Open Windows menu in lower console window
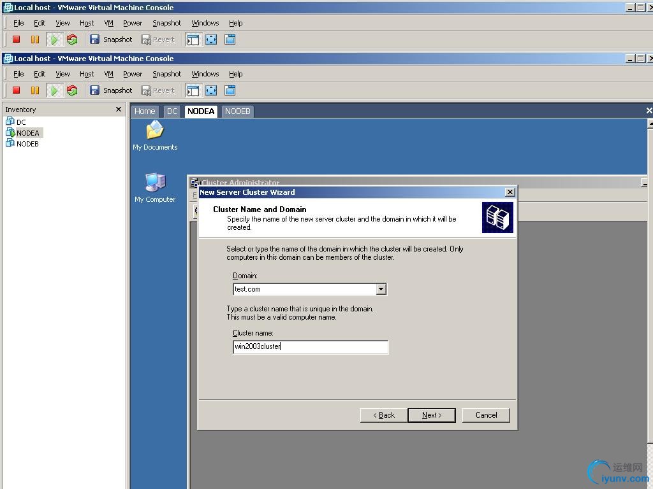Viewport: 653px width, 489px height. [205, 74]
